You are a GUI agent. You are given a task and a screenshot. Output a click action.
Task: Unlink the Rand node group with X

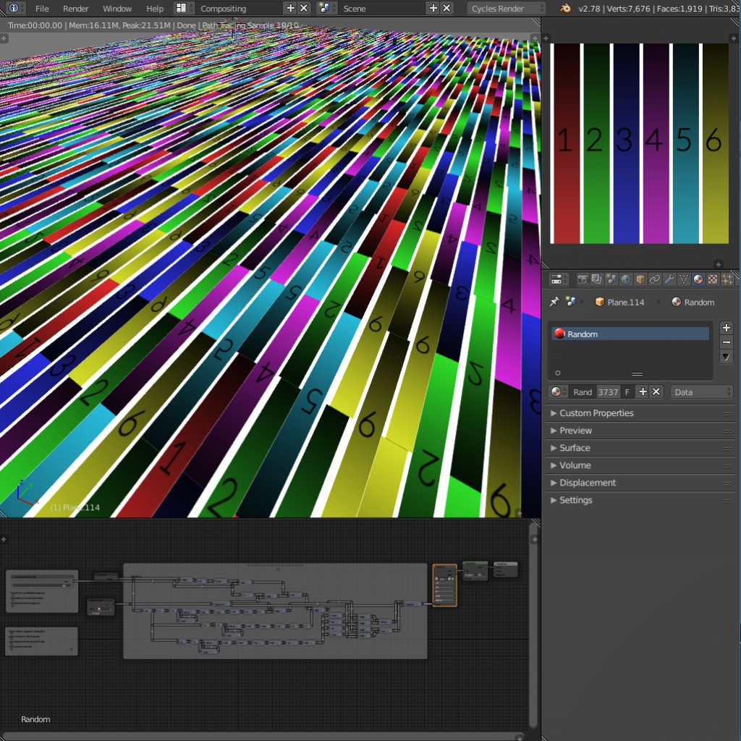tap(656, 391)
